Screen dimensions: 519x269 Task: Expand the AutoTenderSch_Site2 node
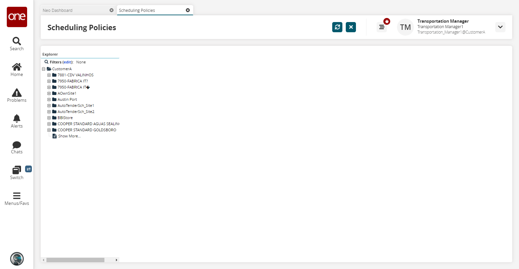49,112
